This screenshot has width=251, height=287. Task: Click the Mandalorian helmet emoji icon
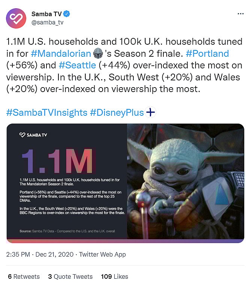point(97,53)
